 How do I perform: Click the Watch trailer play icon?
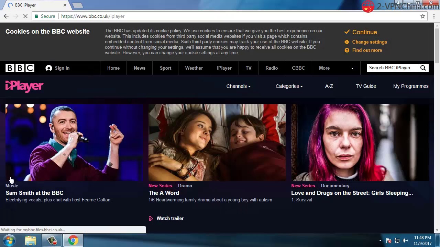(151, 219)
